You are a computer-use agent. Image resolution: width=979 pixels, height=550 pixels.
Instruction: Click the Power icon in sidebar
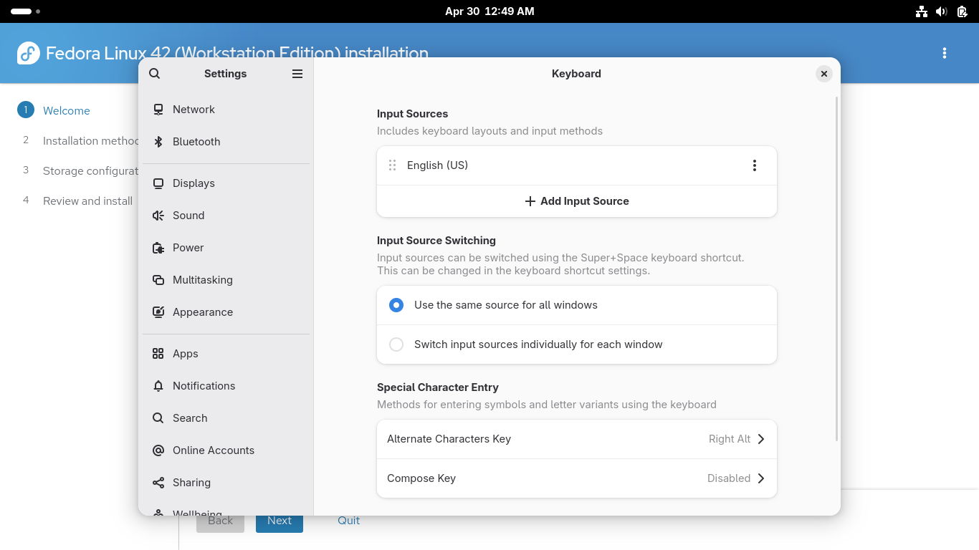pos(158,248)
